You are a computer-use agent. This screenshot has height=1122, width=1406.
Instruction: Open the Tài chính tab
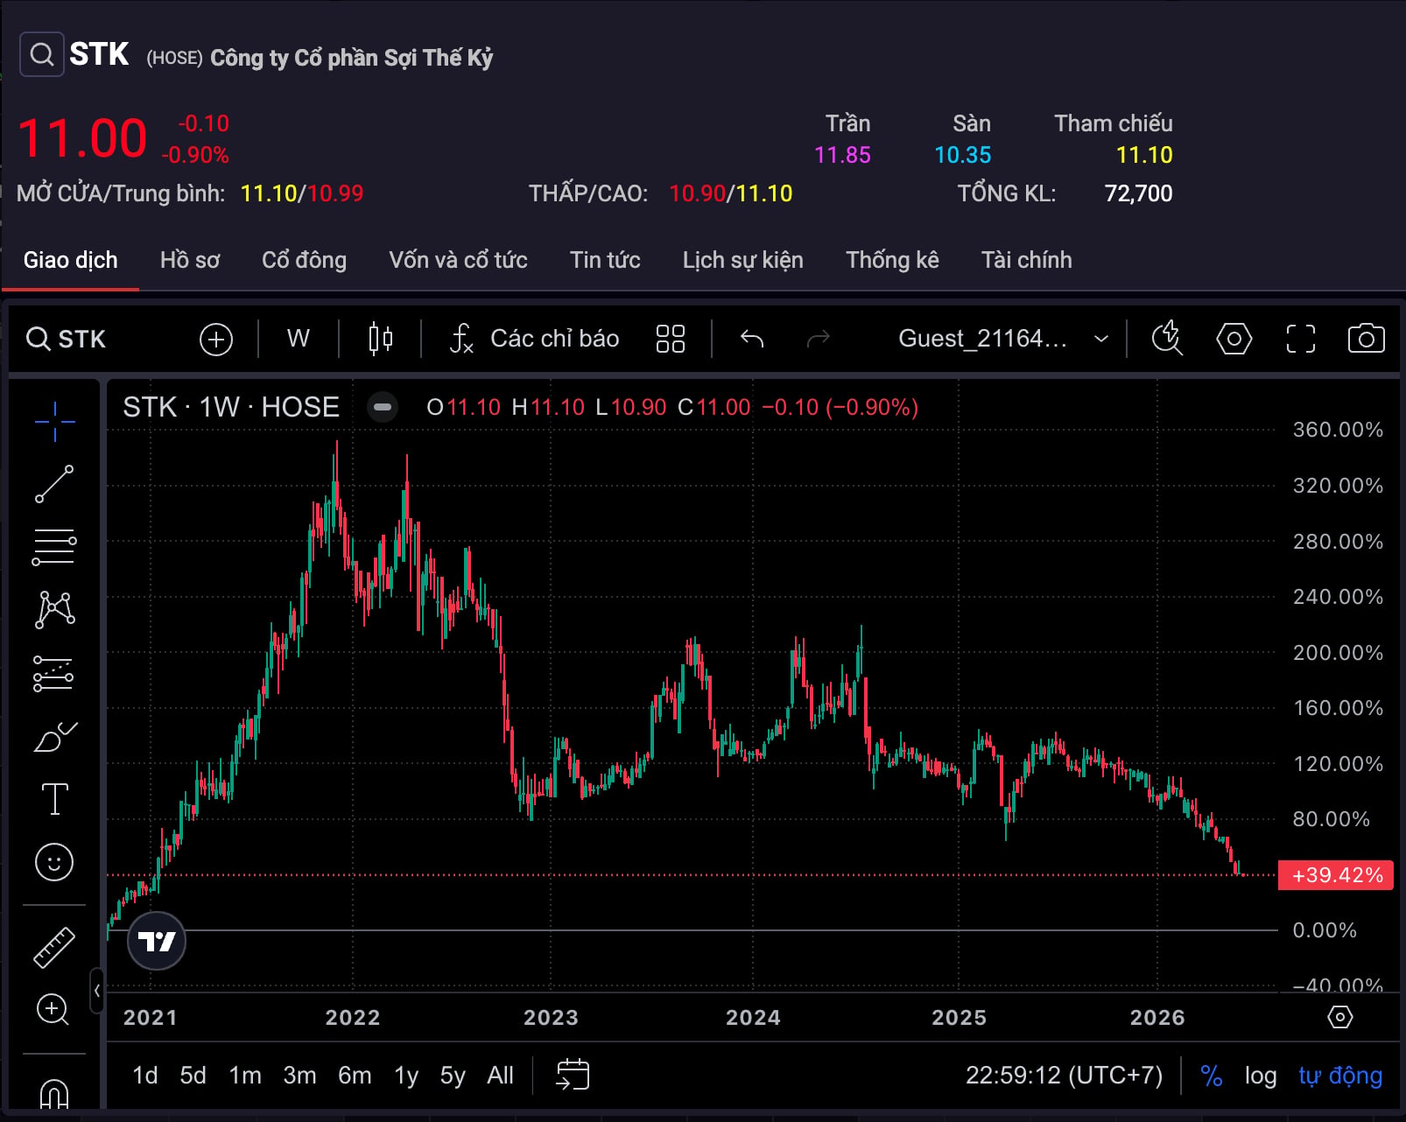(x=1026, y=260)
